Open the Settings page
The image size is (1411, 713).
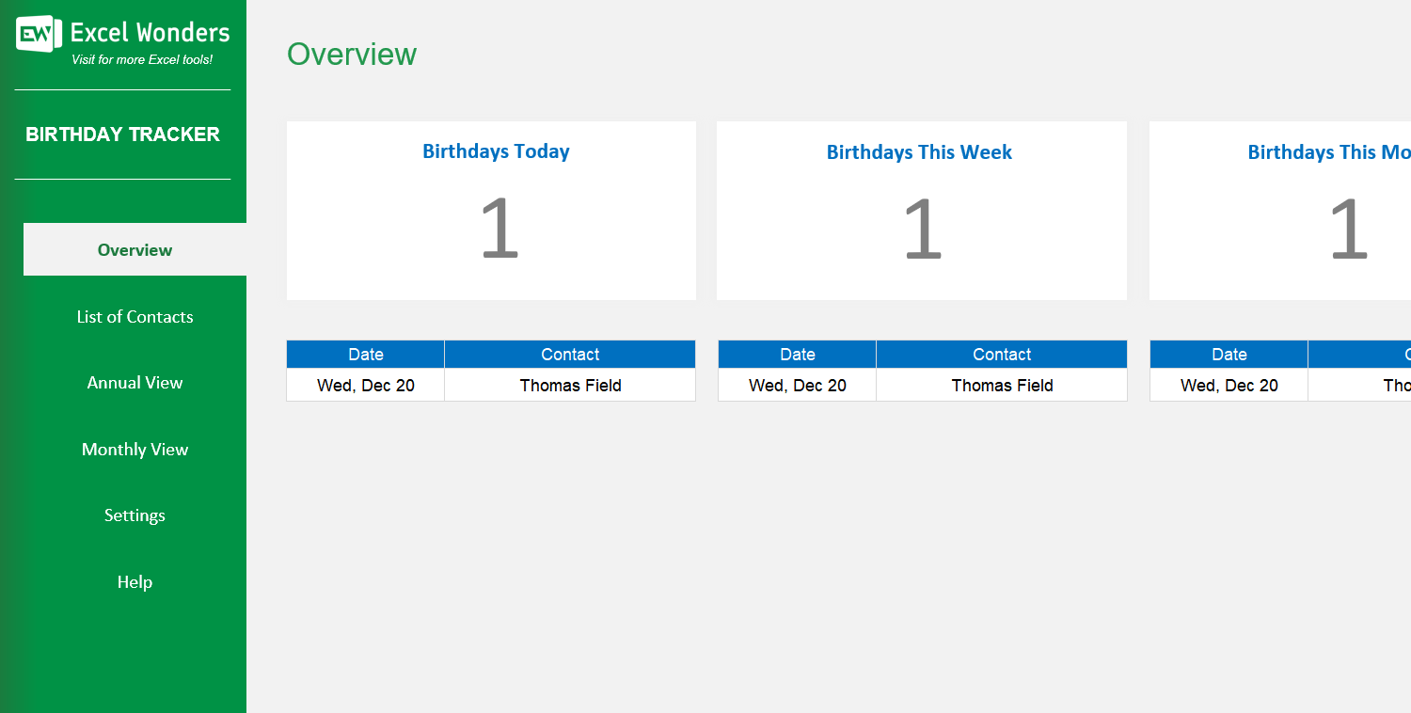point(135,515)
